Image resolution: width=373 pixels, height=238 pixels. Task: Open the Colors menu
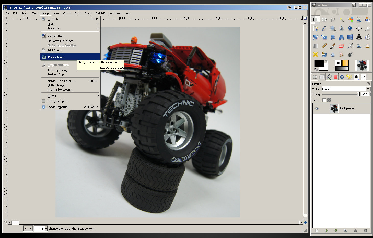click(67, 13)
